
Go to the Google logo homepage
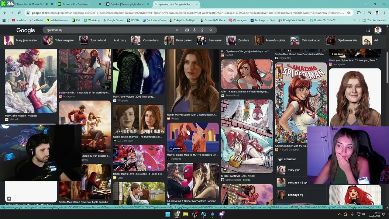tap(26, 30)
